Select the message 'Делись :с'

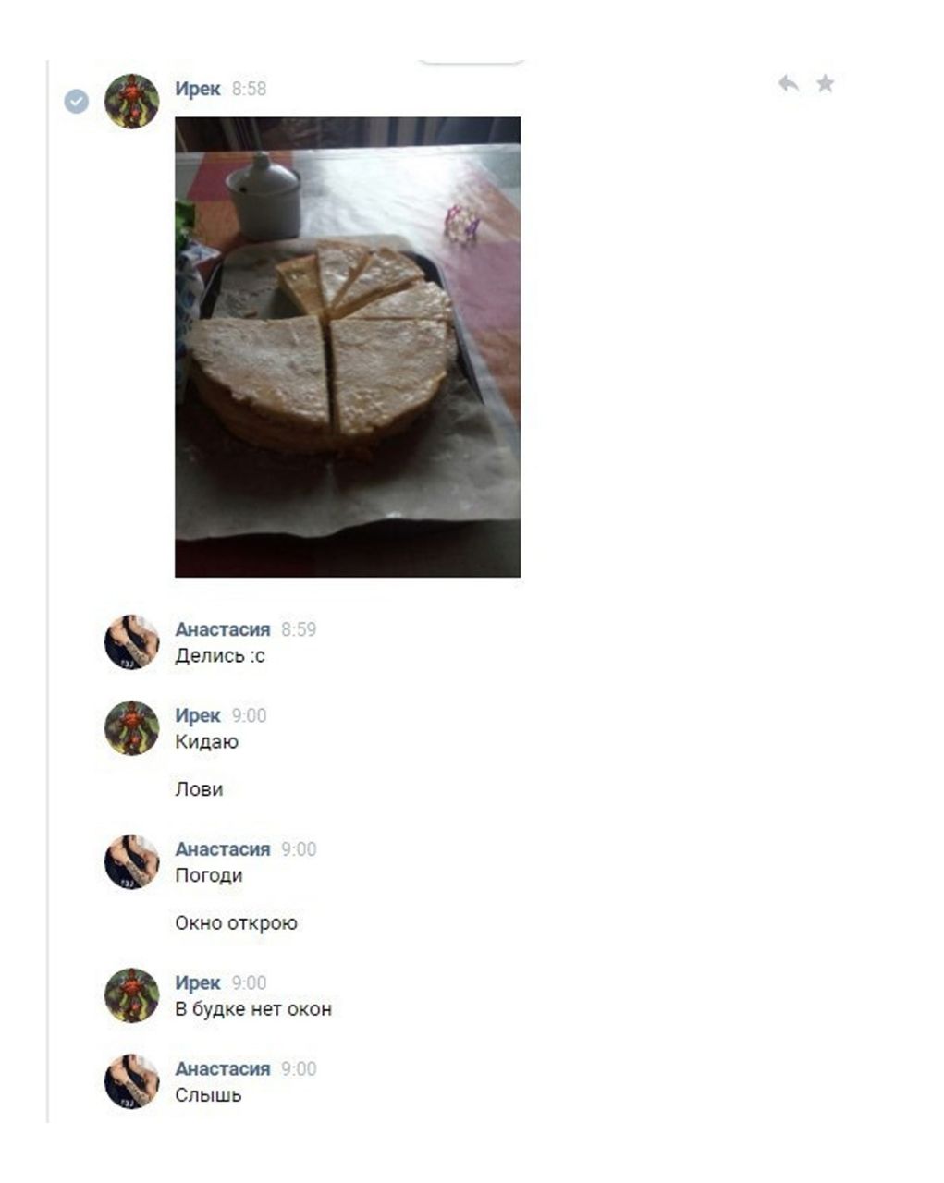[220, 656]
